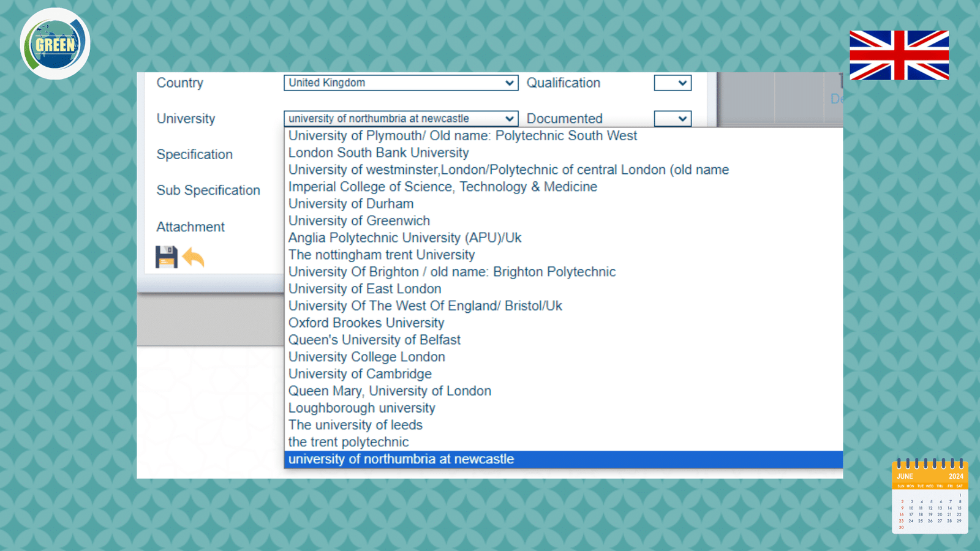Collapse the University dropdown
Screen dimensions: 980x551
[x=401, y=118]
